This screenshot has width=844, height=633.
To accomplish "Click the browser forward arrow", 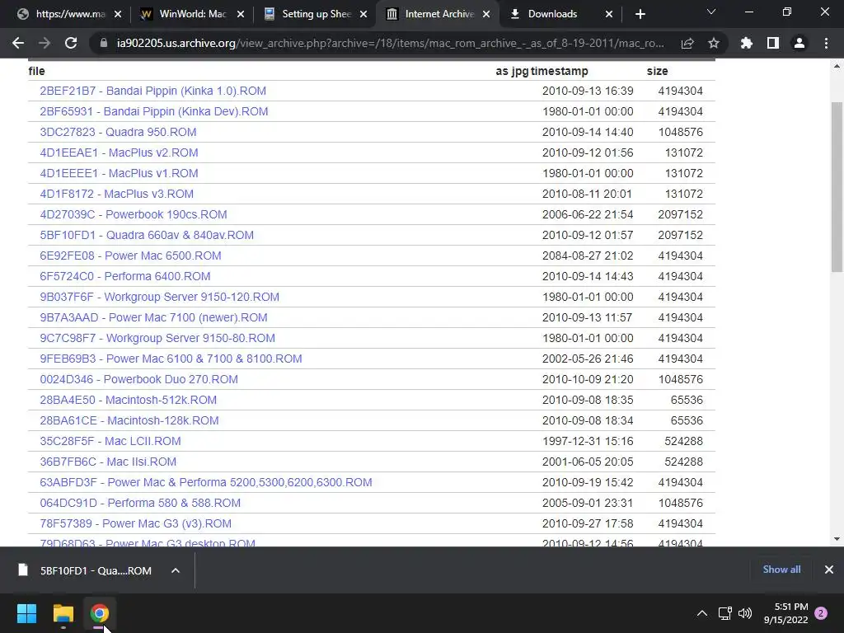I will point(45,43).
